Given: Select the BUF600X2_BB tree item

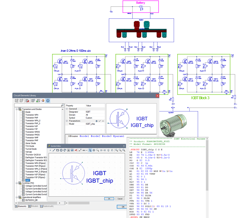Looking at the screenshot, I should click(31, 200).
